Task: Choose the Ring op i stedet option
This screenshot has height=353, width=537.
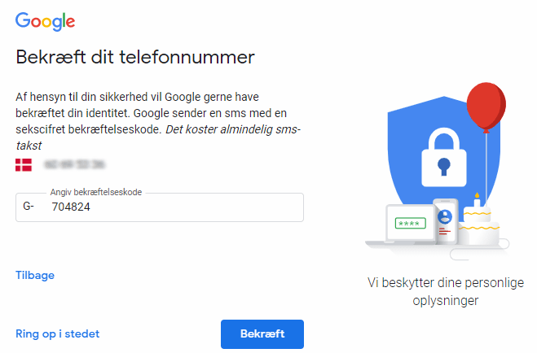Action: click(x=57, y=333)
